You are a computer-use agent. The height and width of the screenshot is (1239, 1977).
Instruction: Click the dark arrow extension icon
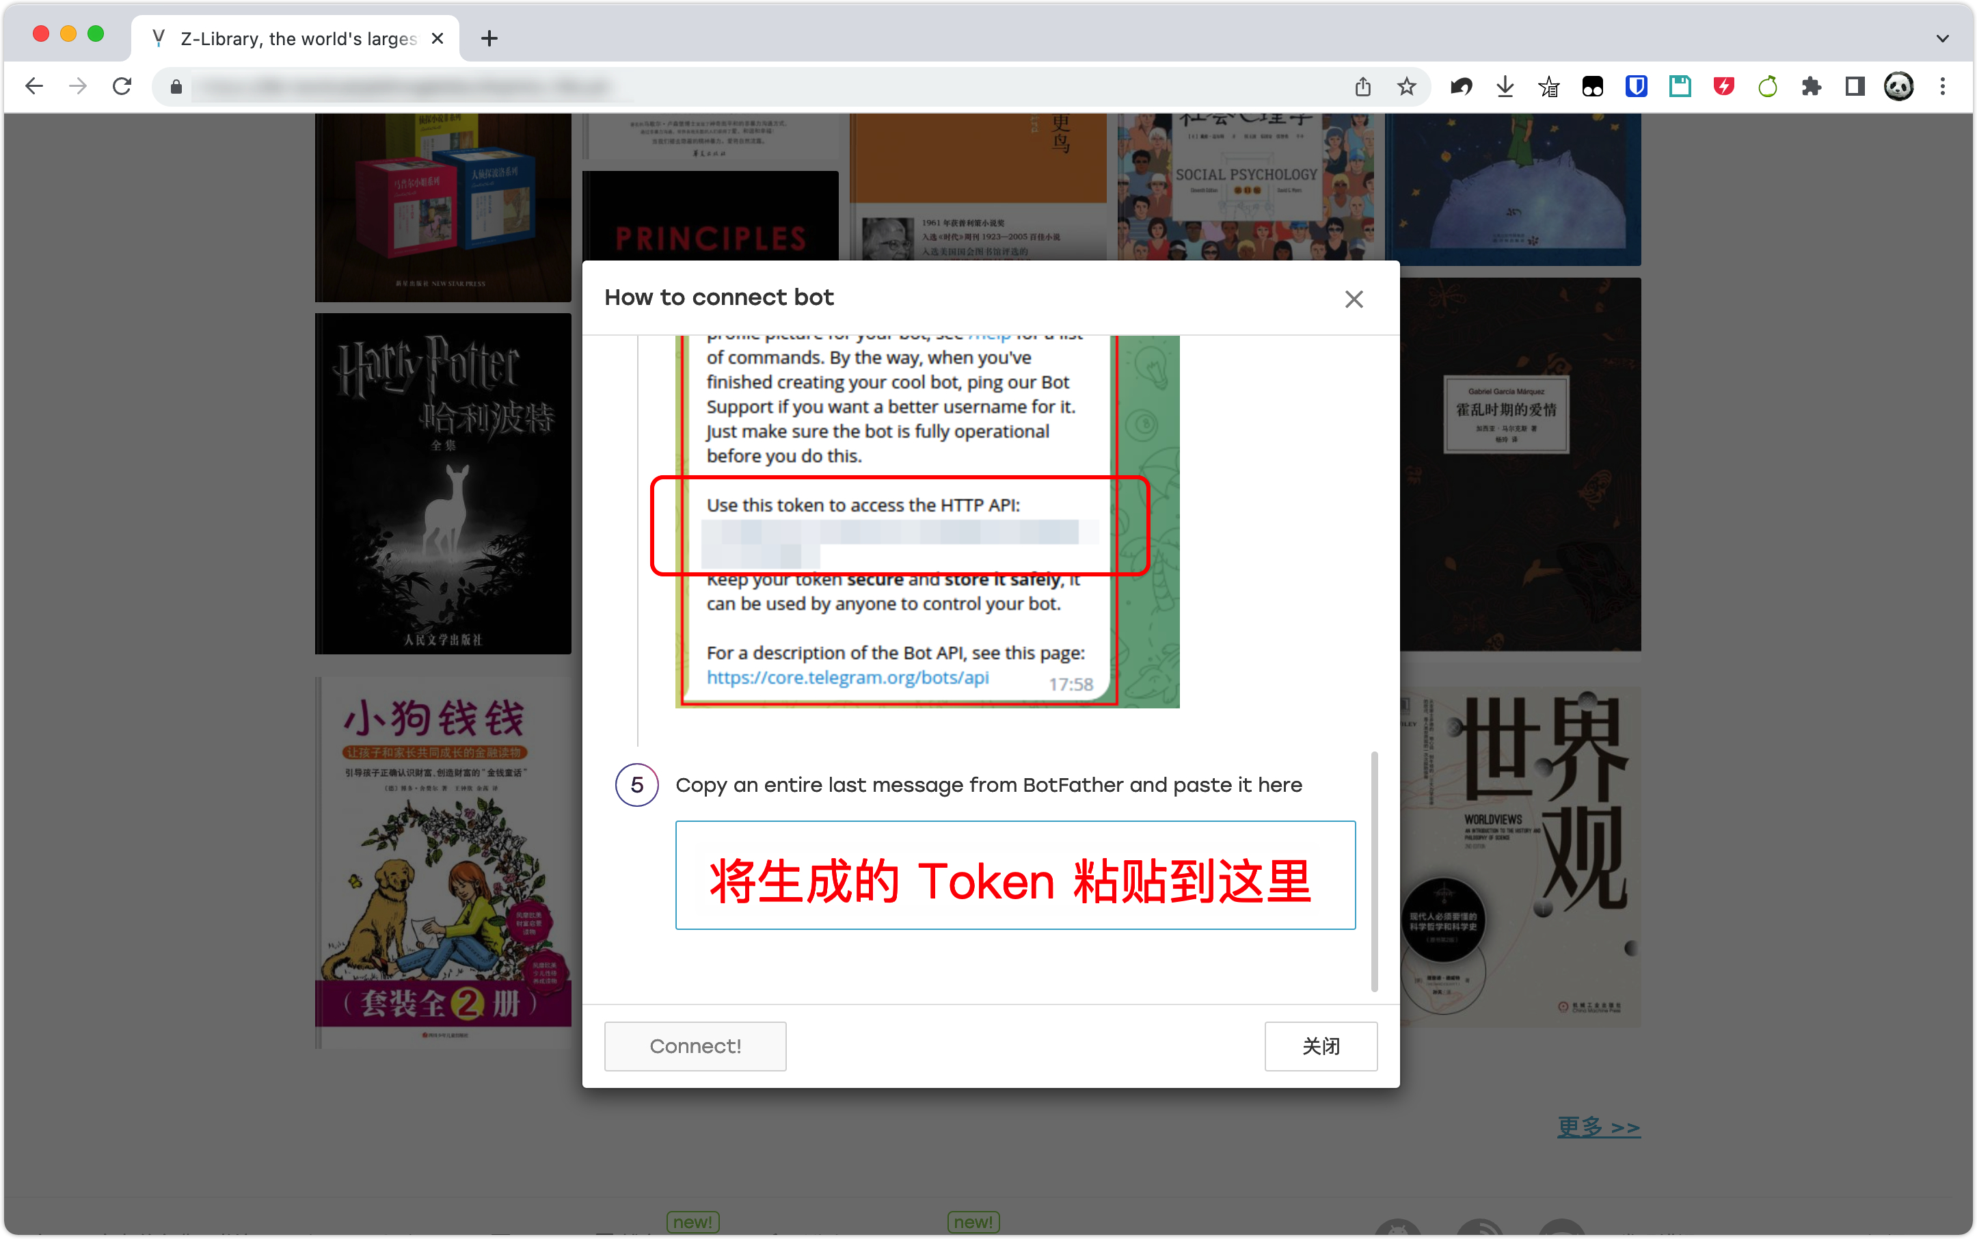point(1461,86)
